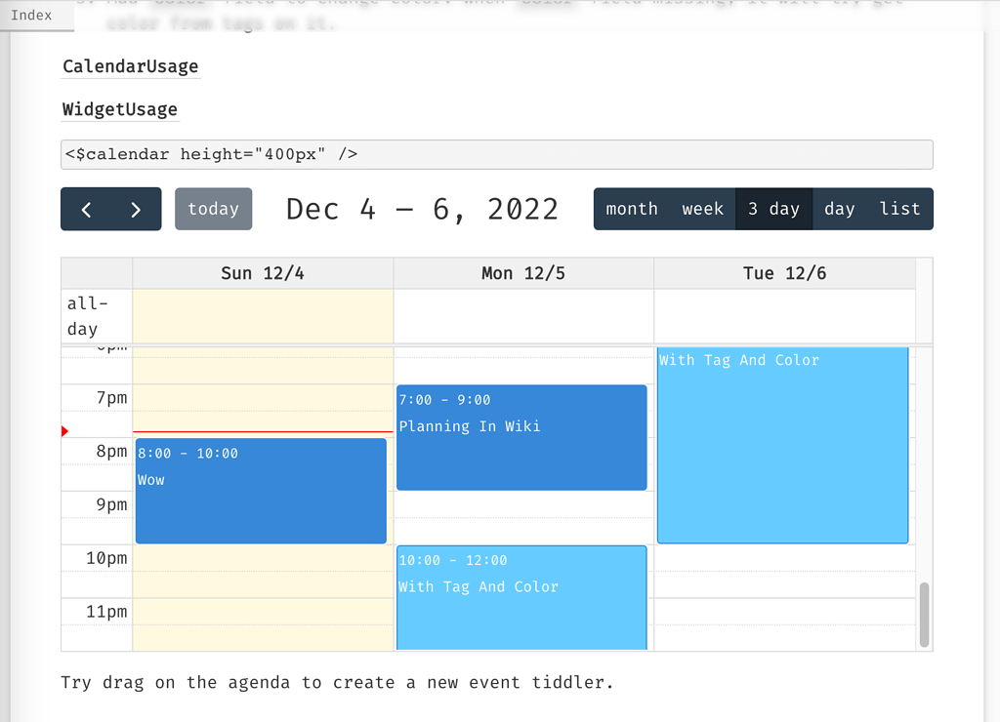
Task: Switch to month view
Action: tap(632, 209)
